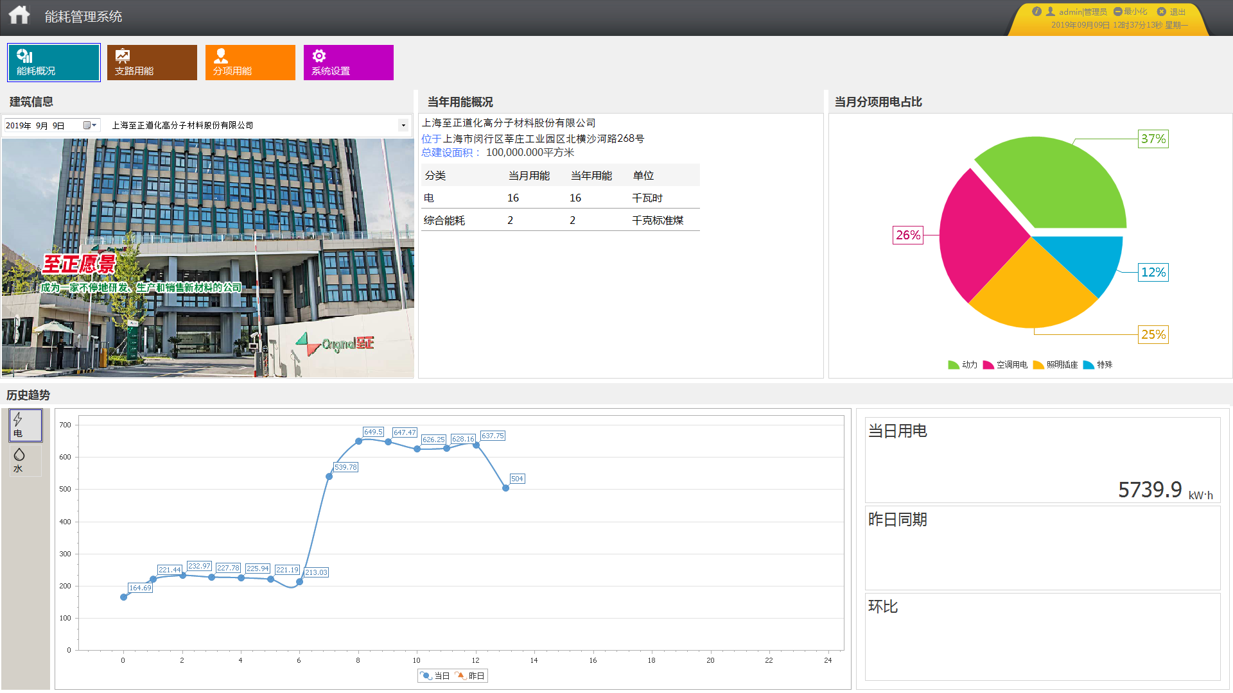Click the 最小化 minimize button

coord(1130,12)
